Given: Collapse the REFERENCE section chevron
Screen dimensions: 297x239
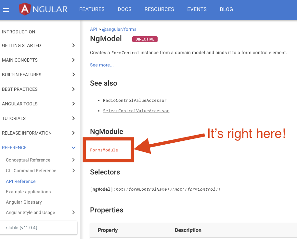Looking at the screenshot, I should tap(73, 148).
